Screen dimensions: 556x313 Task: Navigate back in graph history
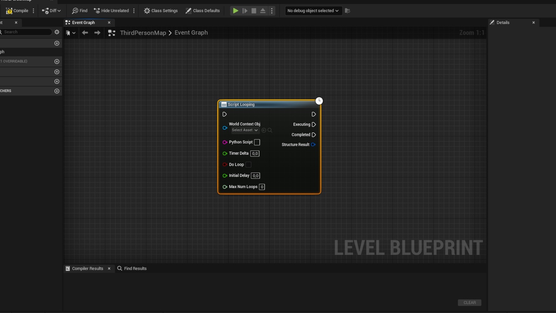coord(85,33)
